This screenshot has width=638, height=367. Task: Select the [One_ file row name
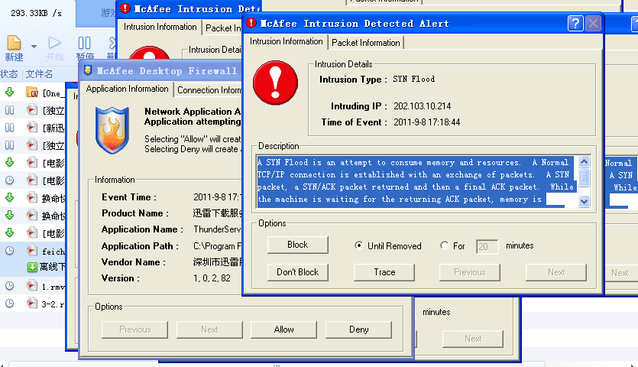53,93
